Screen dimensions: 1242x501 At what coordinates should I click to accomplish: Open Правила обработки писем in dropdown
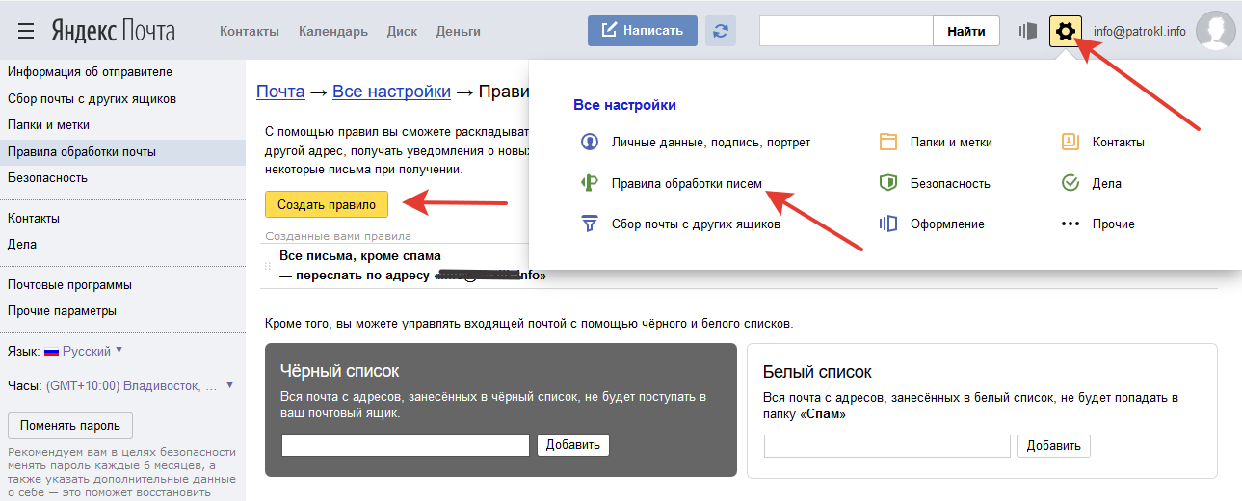687,183
